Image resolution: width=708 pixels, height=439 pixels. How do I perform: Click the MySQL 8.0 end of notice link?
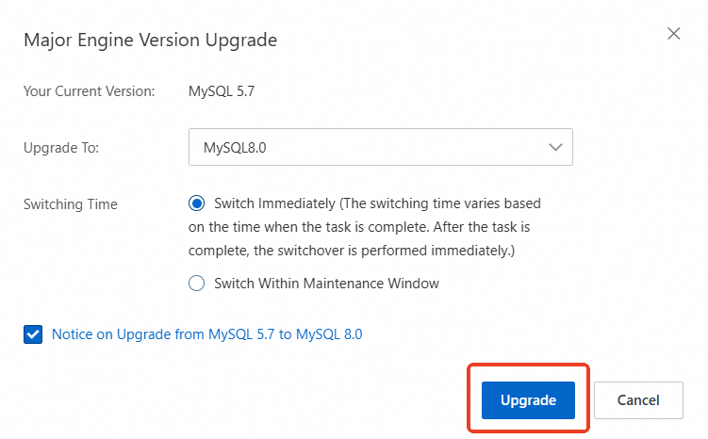[x=330, y=333]
